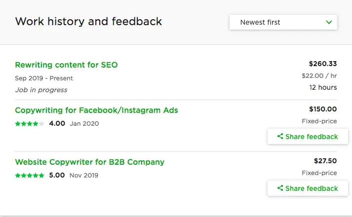Click the Nov 2019 date label

coord(84,175)
